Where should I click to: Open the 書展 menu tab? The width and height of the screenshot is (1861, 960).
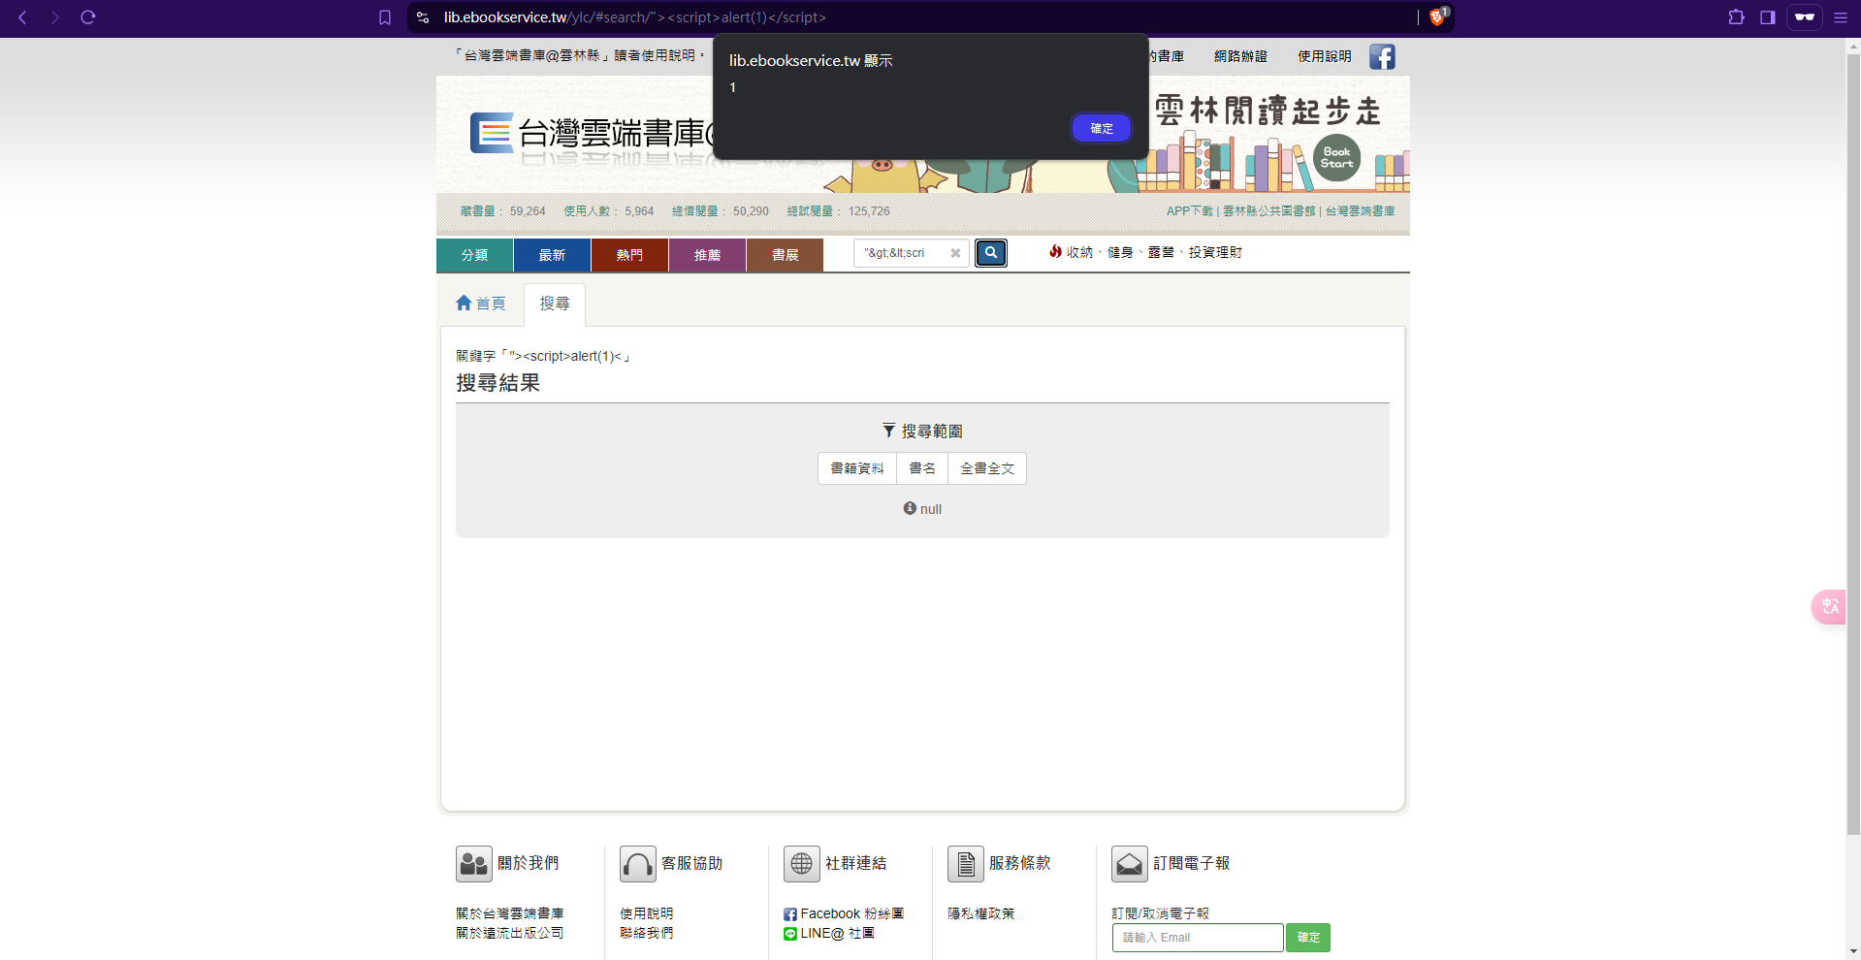(786, 255)
